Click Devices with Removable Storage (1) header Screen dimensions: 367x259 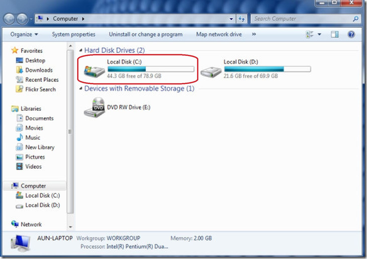[139, 89]
